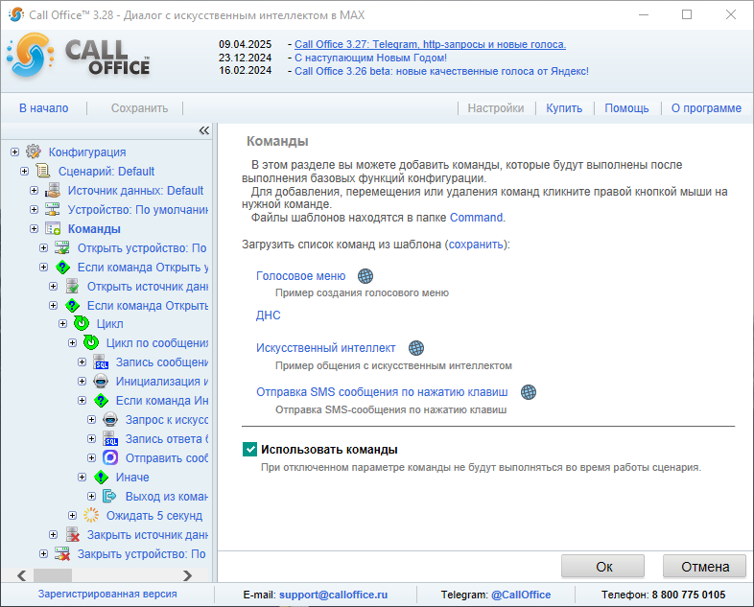Click the Configuration gear icon in tree
This screenshot has width=754, height=607.
34,152
